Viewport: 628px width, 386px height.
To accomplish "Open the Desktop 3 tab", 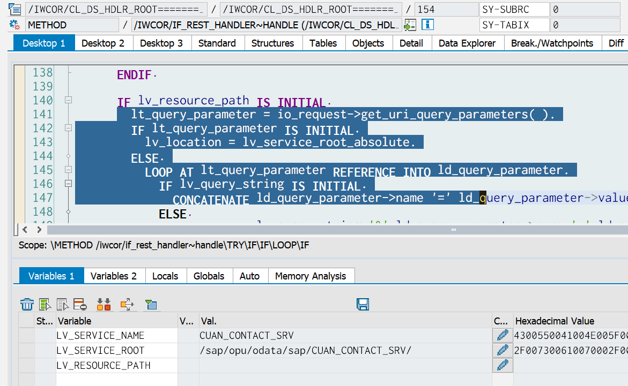I will coord(161,43).
